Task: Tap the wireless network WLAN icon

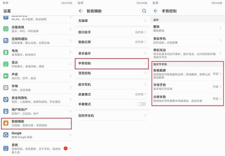Action: coord(6,18)
